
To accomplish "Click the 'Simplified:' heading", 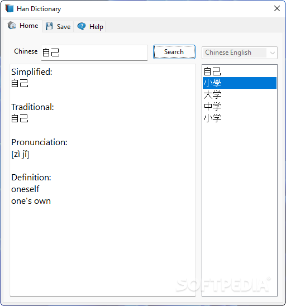I will click(x=32, y=72).
